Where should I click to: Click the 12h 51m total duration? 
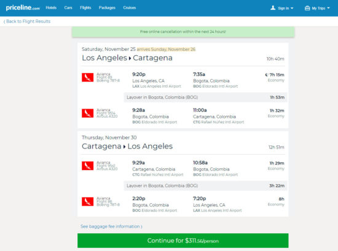pos(276,147)
